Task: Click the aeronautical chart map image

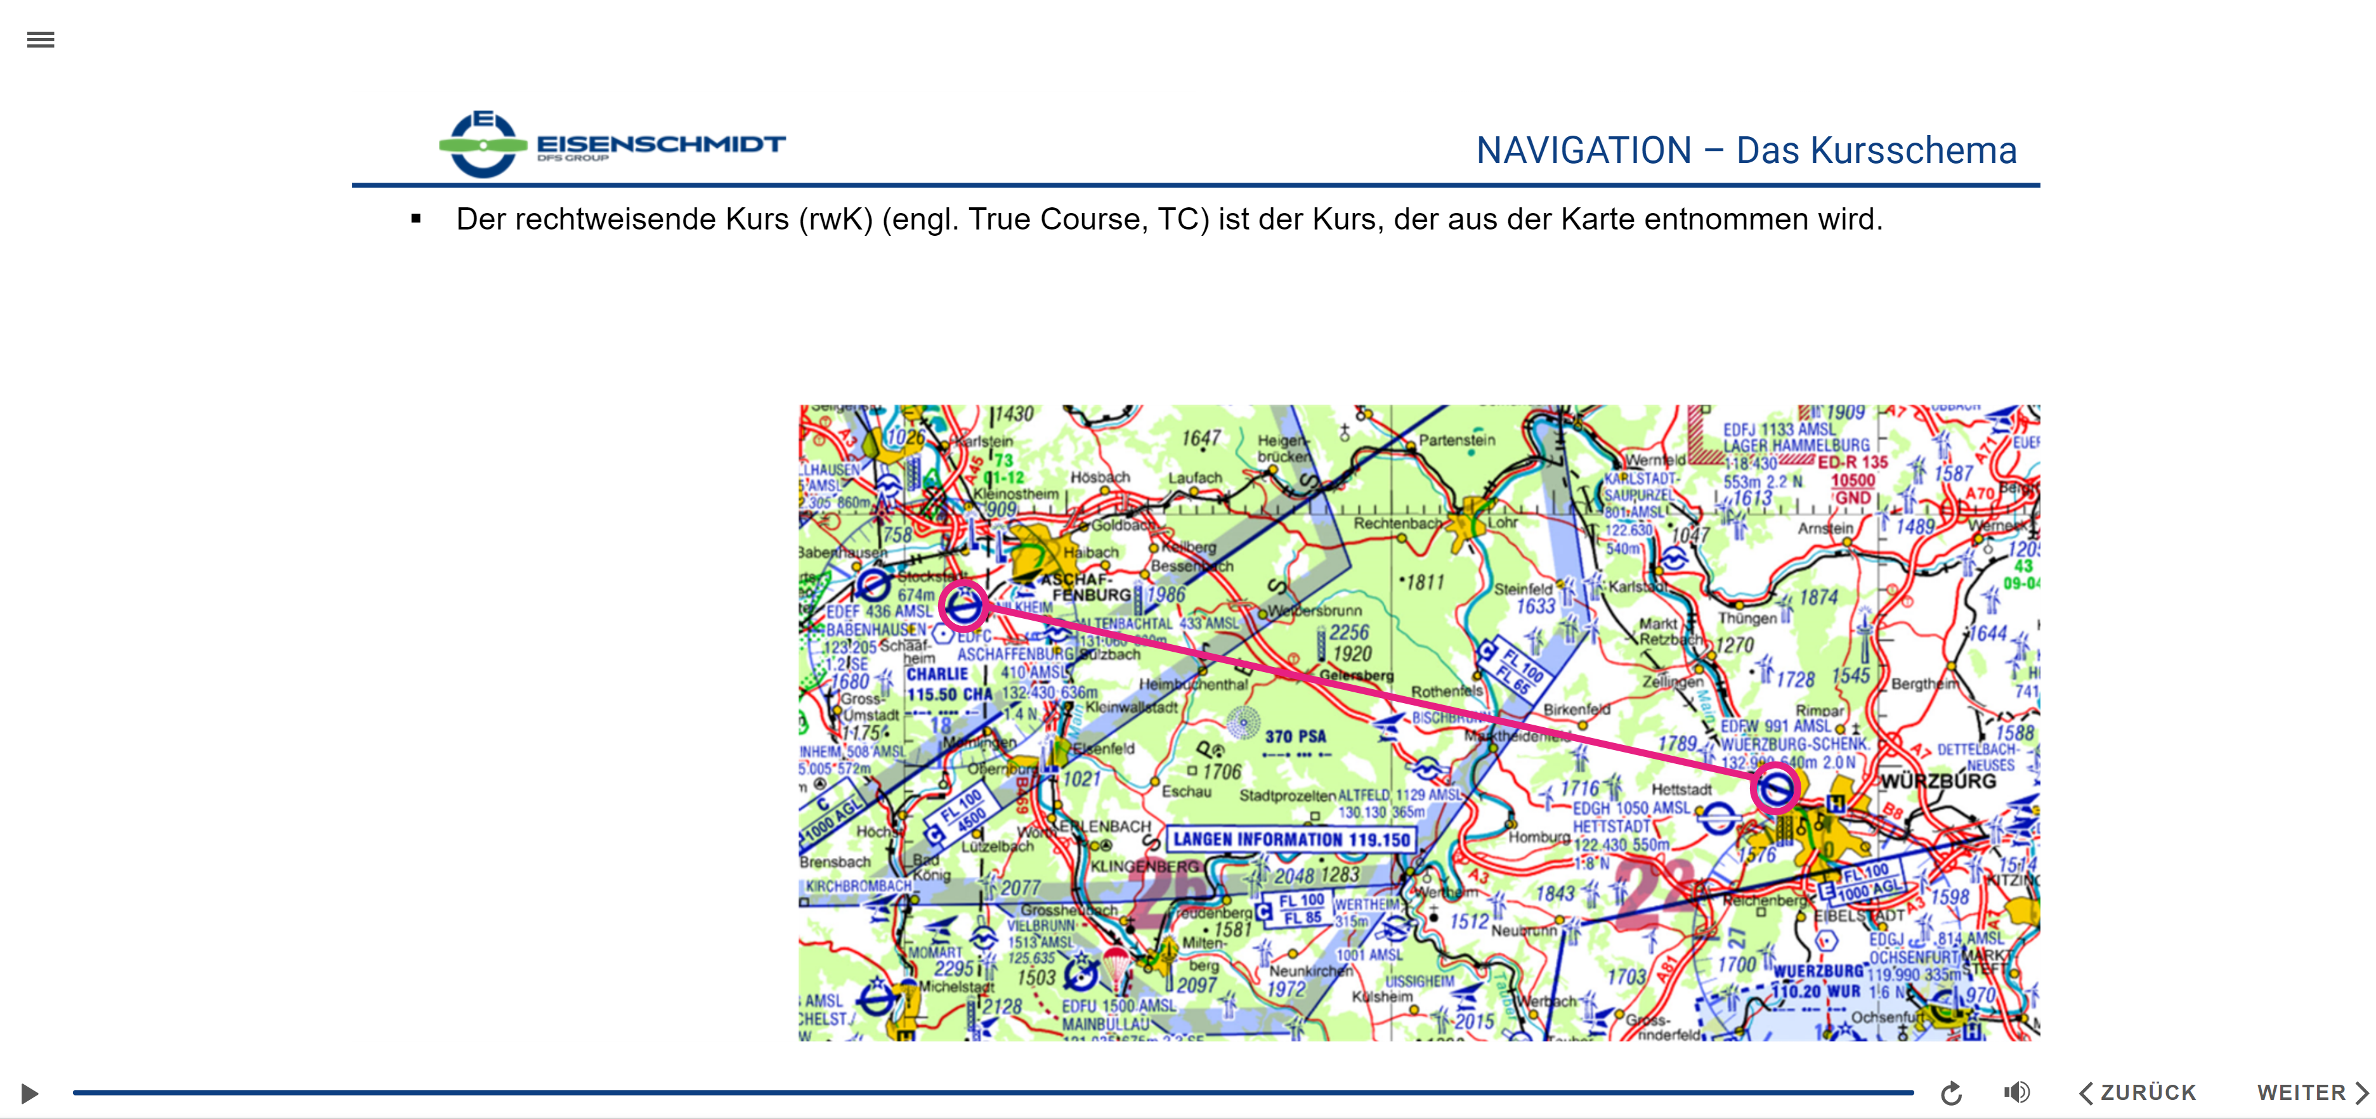Action: [x=1419, y=723]
